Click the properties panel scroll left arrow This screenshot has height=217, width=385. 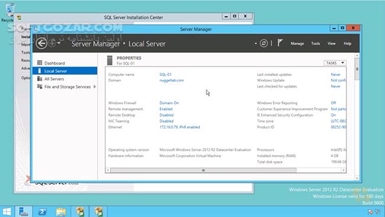coord(108,170)
